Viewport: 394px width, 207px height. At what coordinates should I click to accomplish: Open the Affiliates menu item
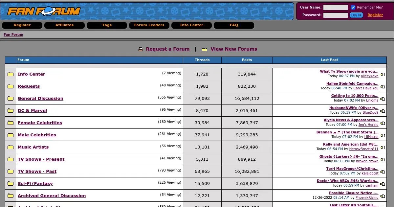(64, 25)
